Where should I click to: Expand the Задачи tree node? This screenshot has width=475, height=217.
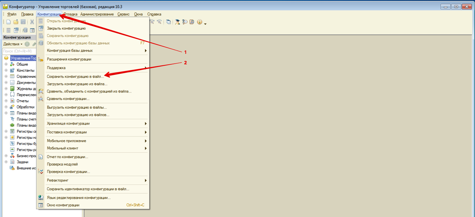[x=6, y=162]
